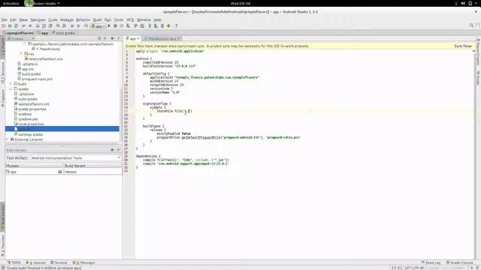Open the Gradle Console button

pos(459,262)
